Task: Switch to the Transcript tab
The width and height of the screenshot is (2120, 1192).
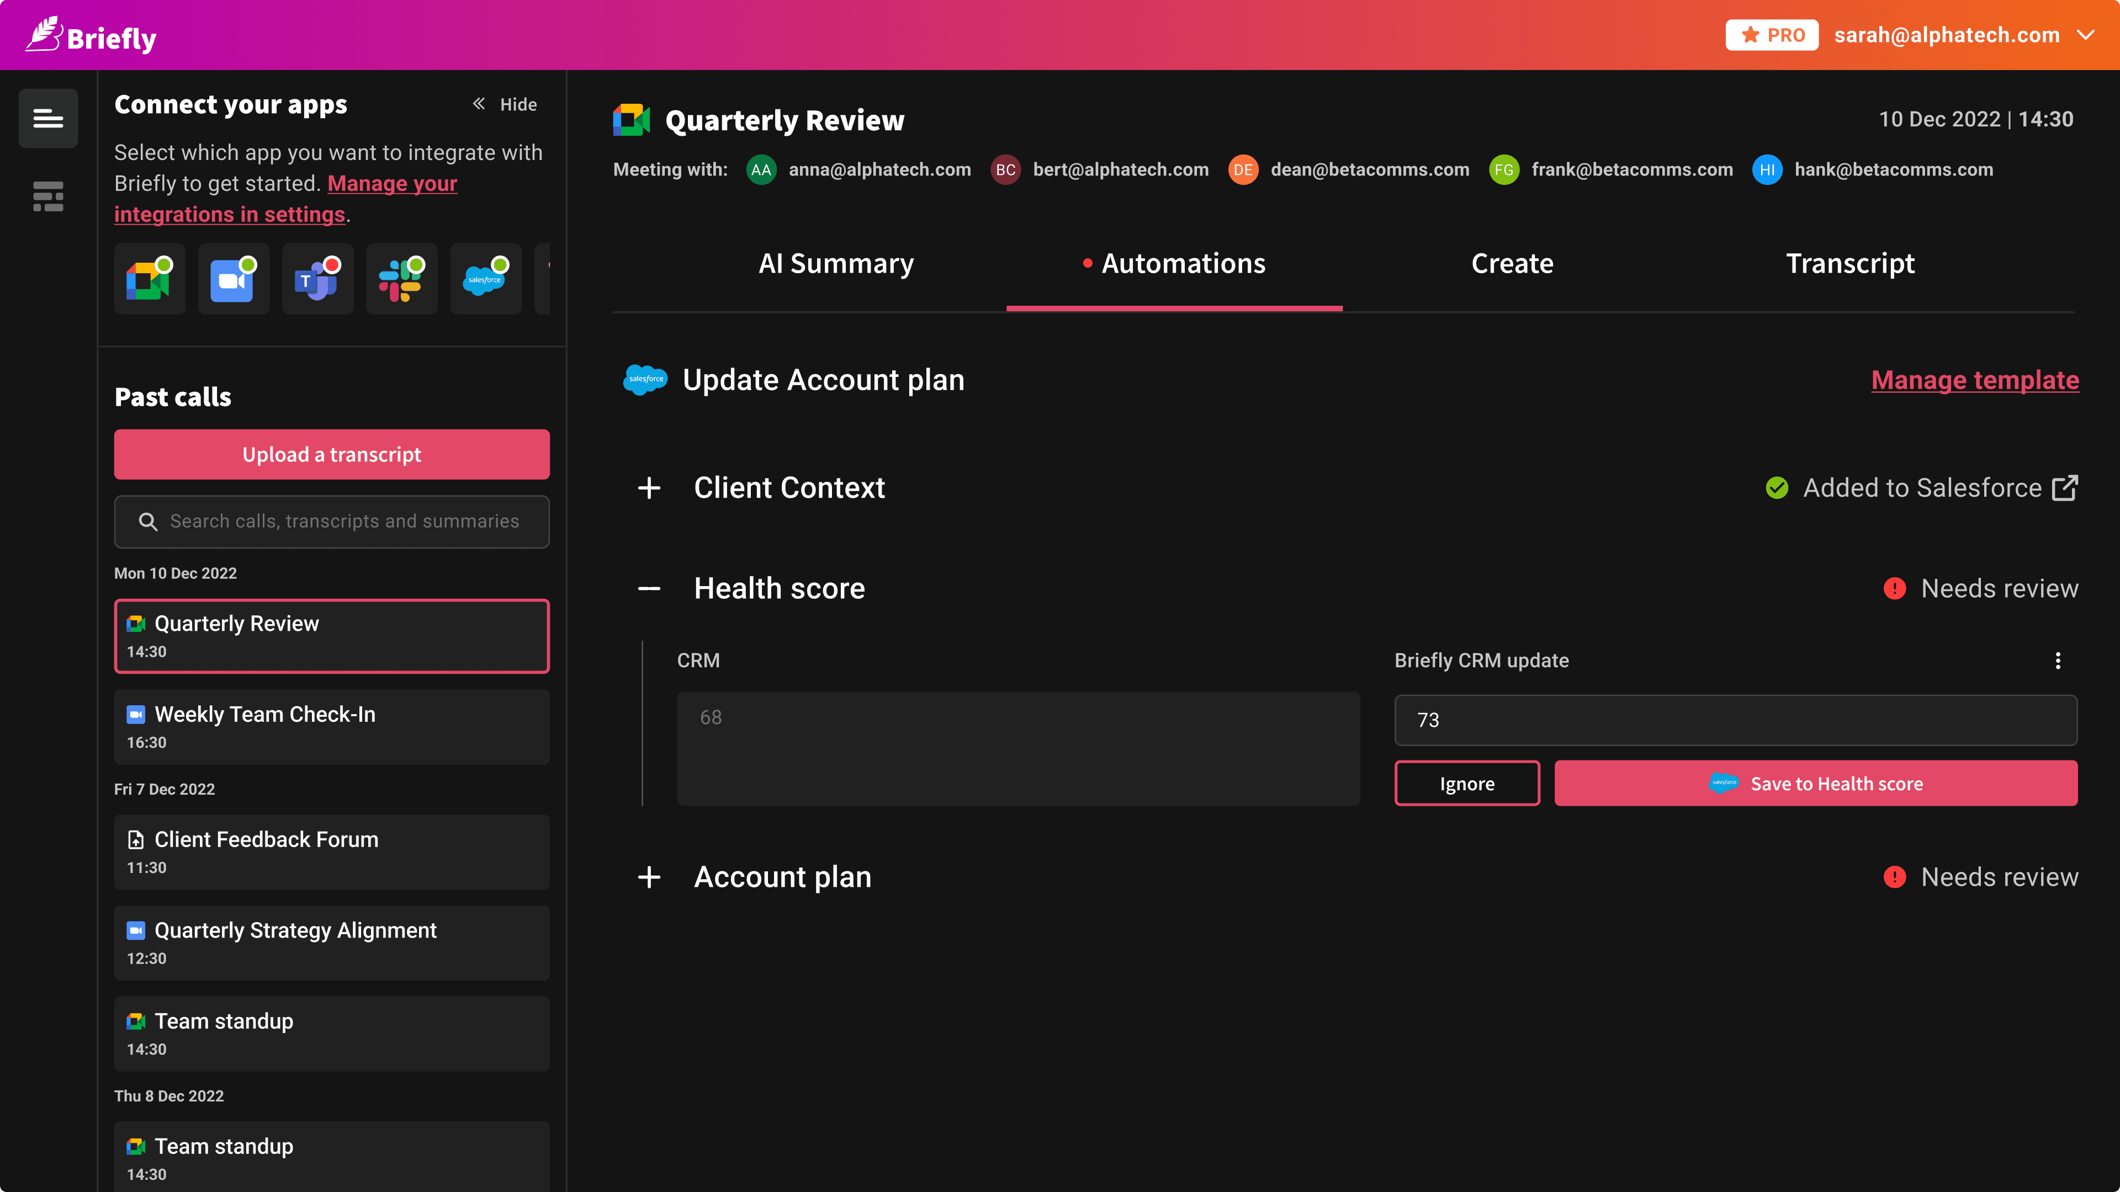Action: 1849,263
